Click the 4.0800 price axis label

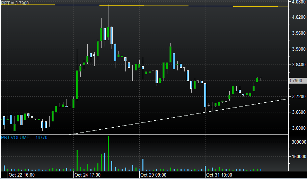(x=299, y=2)
